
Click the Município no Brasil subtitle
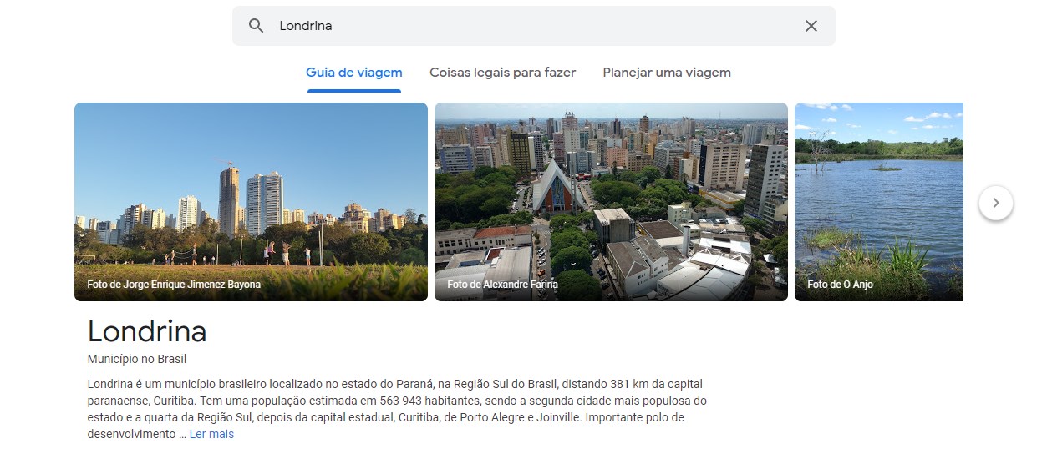[136, 360]
